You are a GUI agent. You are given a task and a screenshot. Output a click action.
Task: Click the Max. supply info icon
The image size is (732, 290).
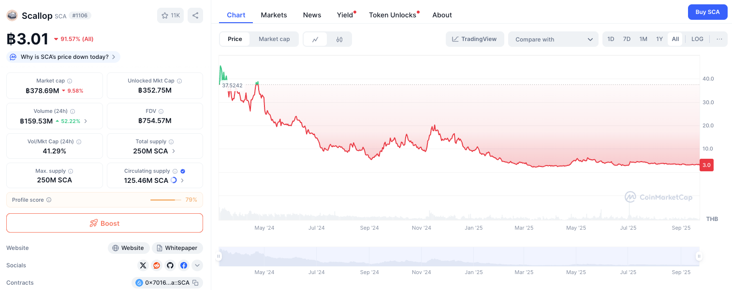pos(71,171)
